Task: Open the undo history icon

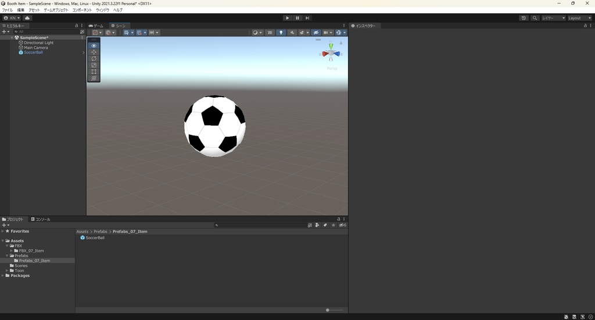Action: (524, 18)
